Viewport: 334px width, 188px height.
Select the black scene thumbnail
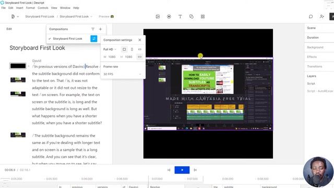pyautogui.click(x=18, y=66)
